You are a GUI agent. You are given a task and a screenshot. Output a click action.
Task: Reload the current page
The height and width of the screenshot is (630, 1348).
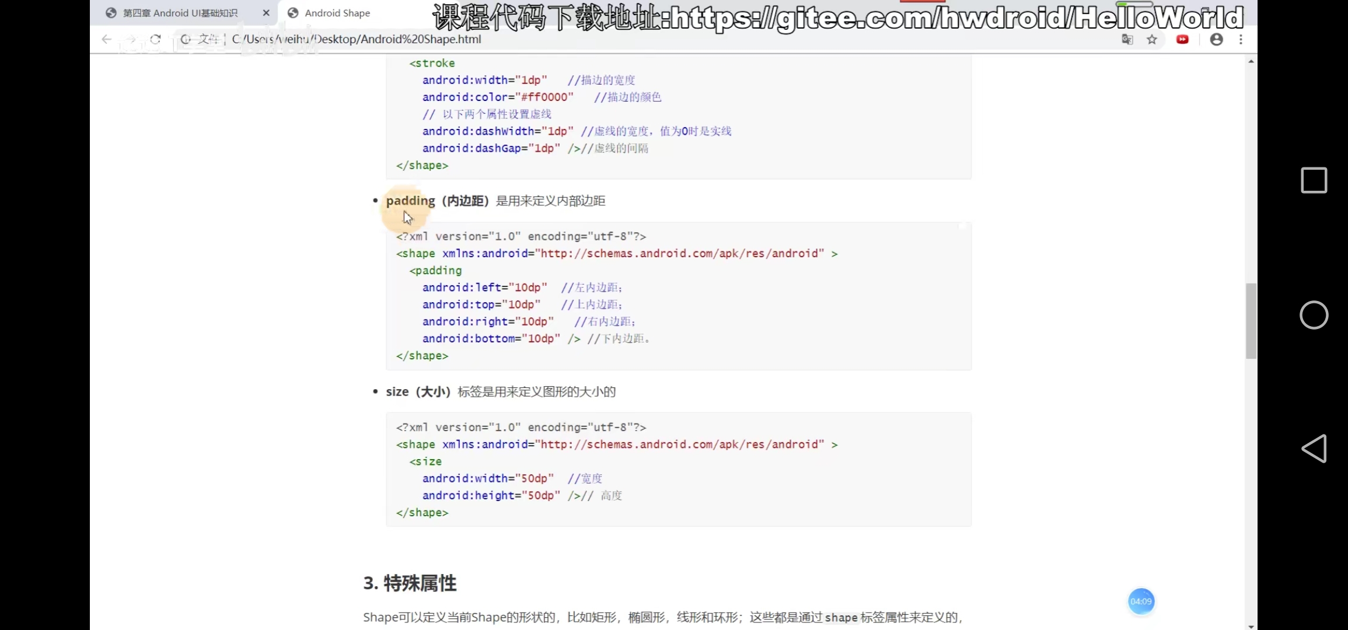pyautogui.click(x=155, y=39)
